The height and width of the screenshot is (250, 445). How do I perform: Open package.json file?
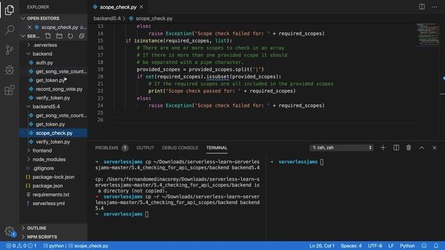(47, 185)
